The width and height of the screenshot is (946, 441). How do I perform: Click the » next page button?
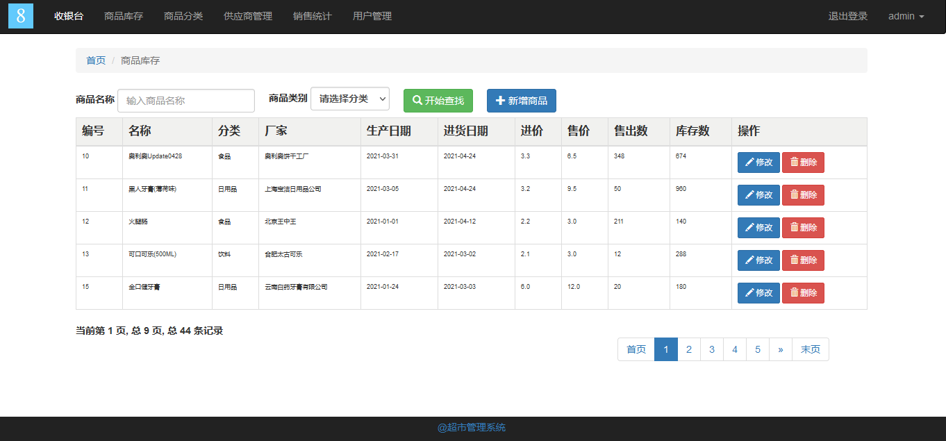coord(781,349)
